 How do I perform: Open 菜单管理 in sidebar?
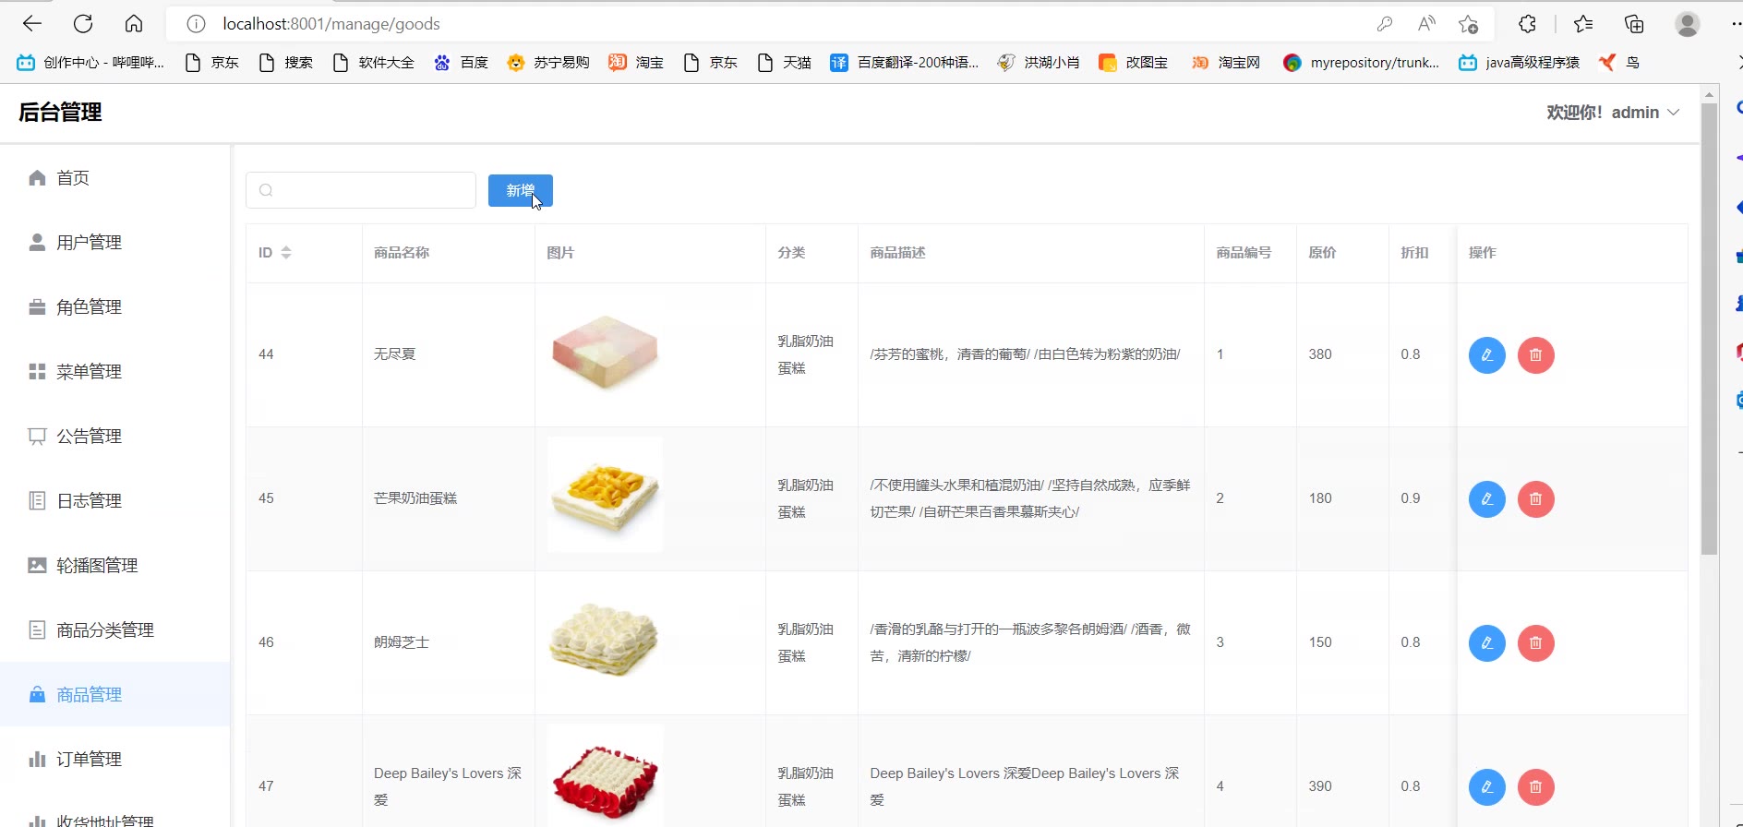point(114,372)
